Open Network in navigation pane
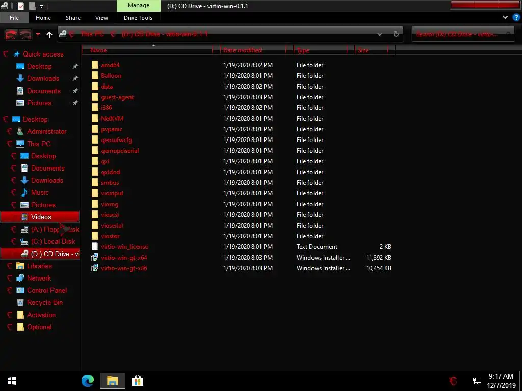The height and width of the screenshot is (391, 522). tap(39, 278)
